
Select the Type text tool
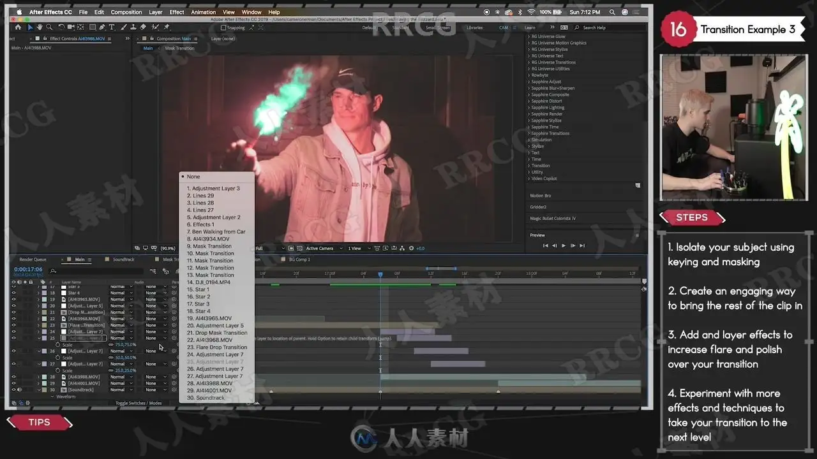(112, 27)
